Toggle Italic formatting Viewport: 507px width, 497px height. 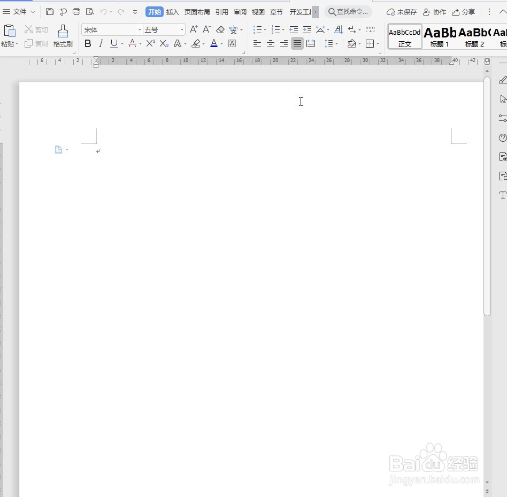point(101,43)
